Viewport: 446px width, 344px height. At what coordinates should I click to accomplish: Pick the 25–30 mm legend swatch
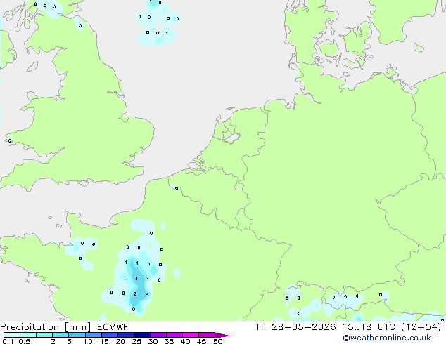coord(142,335)
